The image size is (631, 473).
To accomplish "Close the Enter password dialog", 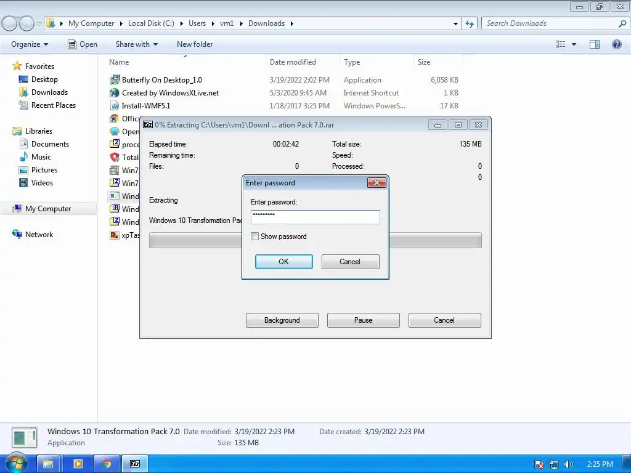I will click(x=377, y=182).
